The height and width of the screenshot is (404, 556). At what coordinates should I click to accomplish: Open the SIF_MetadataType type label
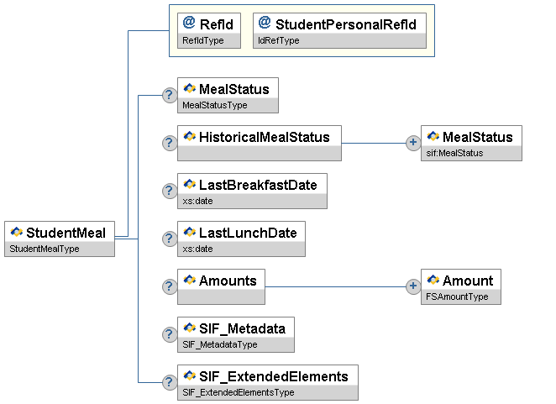coord(220,344)
